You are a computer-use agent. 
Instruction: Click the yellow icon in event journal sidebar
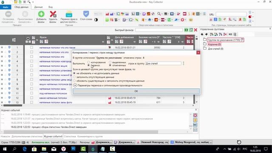195,120
